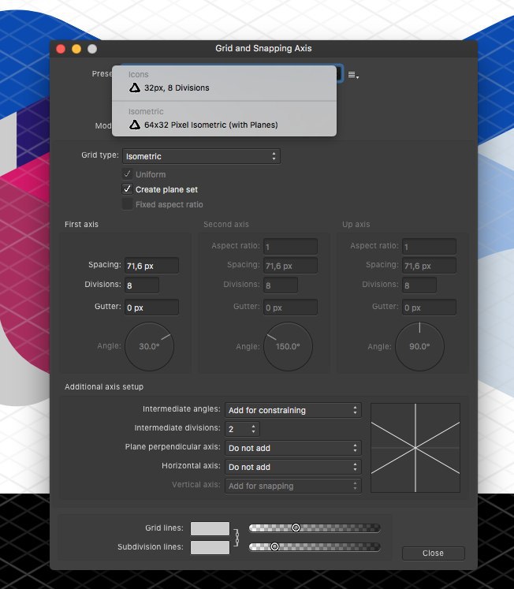Image resolution: width=514 pixels, height=589 pixels.
Task: Click the Grid and Snapping Axis title
Action: (x=263, y=48)
